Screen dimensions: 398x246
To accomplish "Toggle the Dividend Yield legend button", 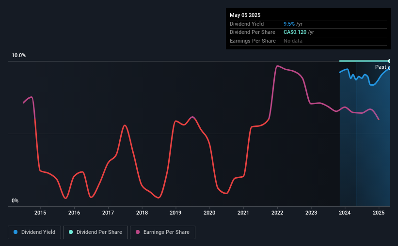I will (x=34, y=232).
